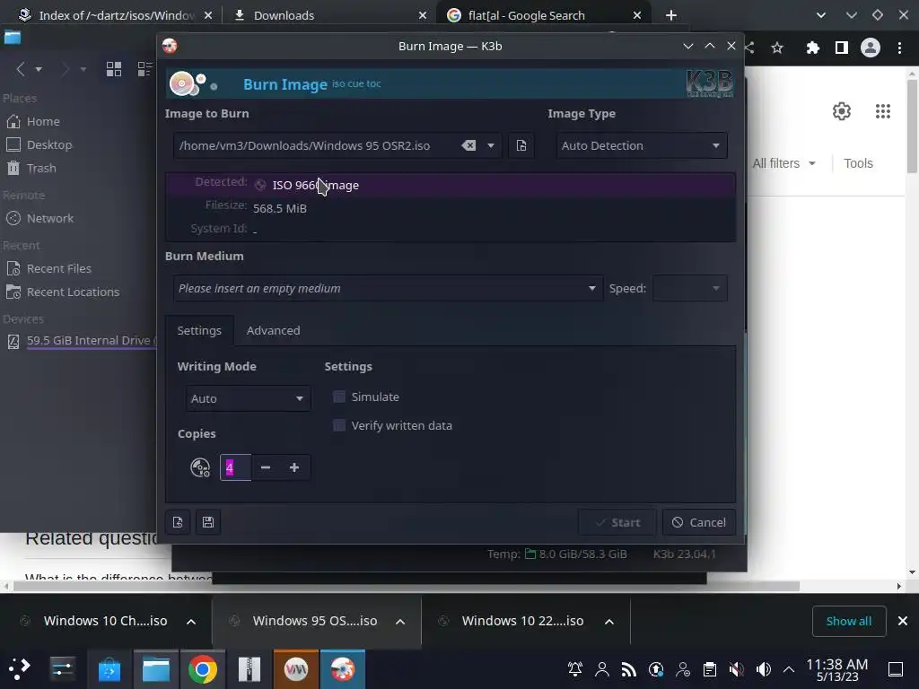This screenshot has height=689, width=919.
Task: Open Discover store from taskbar
Action: (x=109, y=669)
